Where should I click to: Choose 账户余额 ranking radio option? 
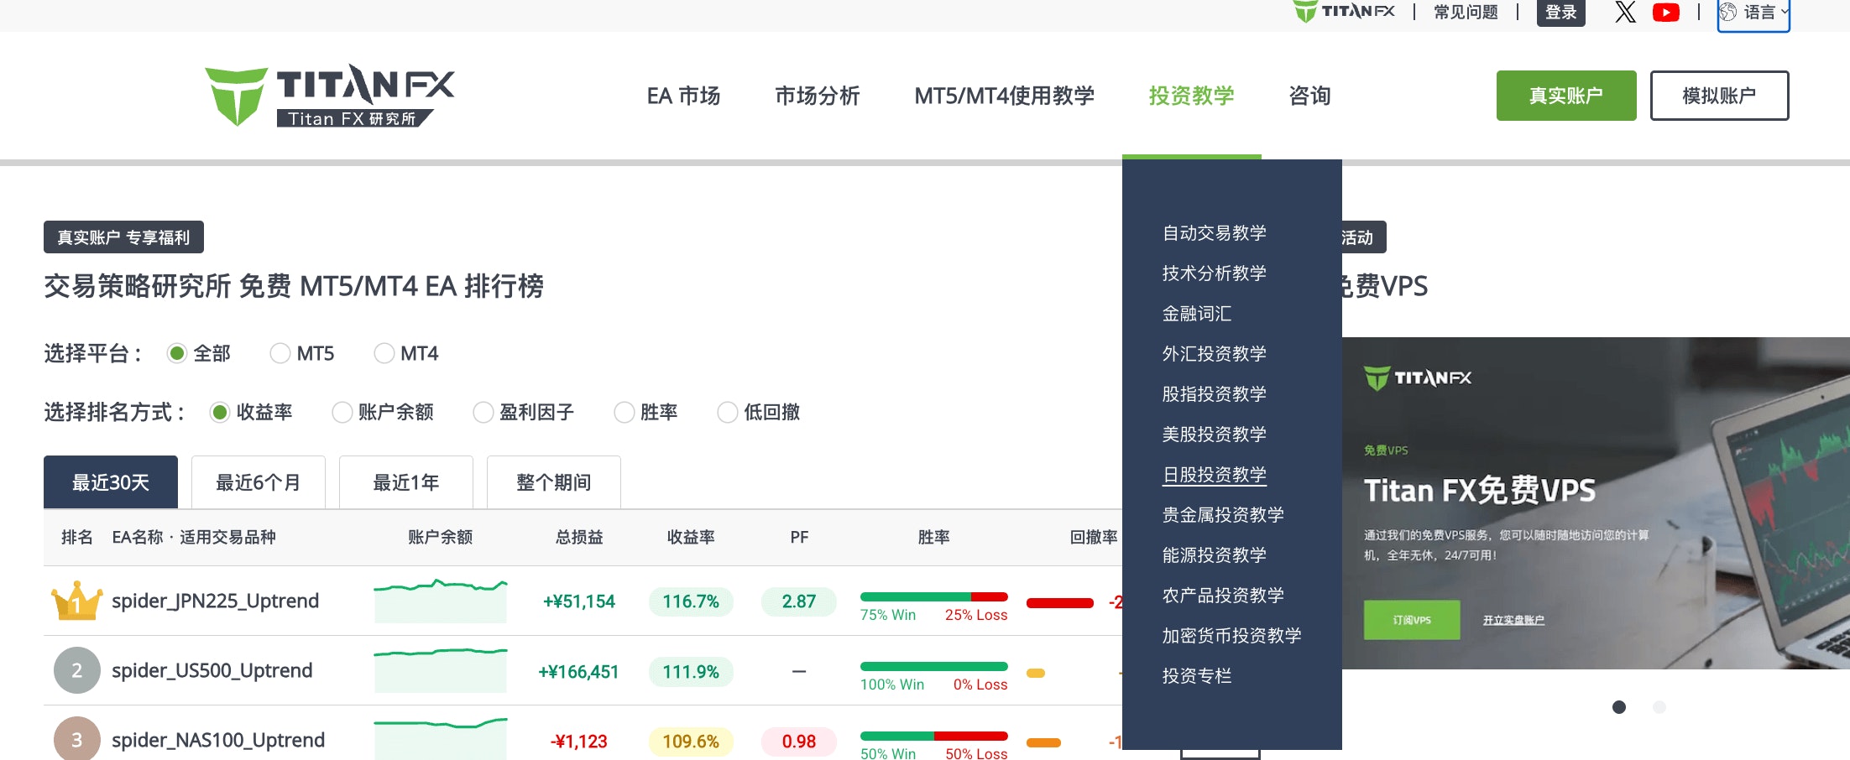[342, 412]
